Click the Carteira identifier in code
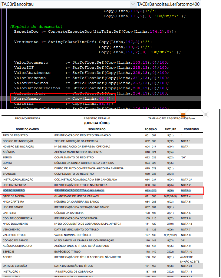The height and width of the screenshot is (278, 221). [24, 104]
